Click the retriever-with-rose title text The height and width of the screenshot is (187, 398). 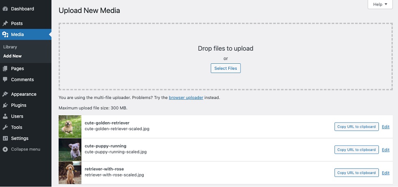[x=104, y=169]
